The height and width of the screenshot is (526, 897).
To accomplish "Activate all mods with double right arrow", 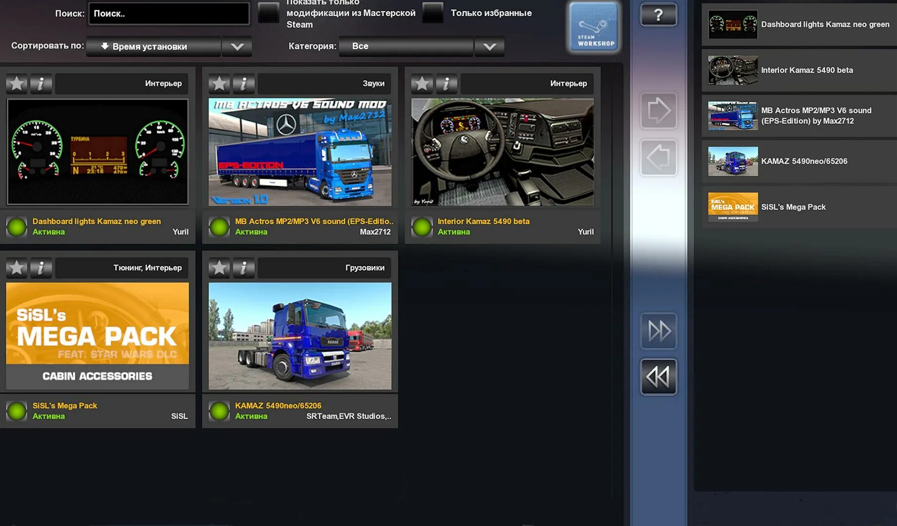I will click(x=658, y=331).
